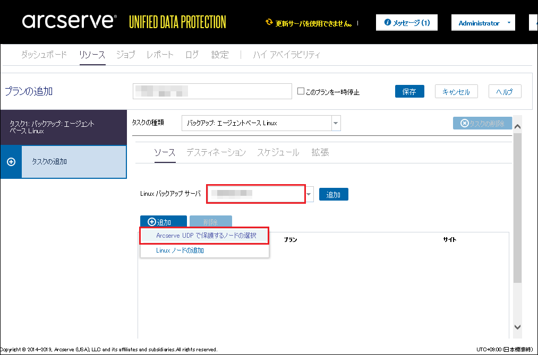
Task: Select the 拡張 tab
Action: (320, 152)
